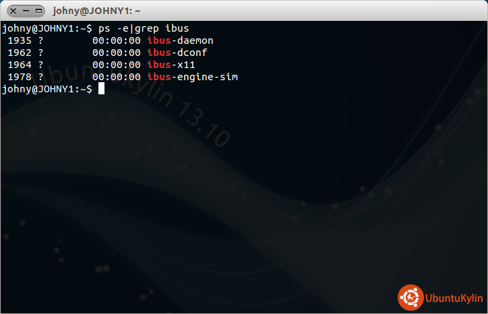Close the johny@JOHNY1 terminal window
Image resolution: width=488 pixels, height=314 pixels.
click(9, 11)
